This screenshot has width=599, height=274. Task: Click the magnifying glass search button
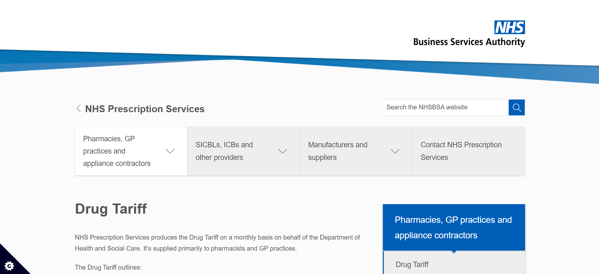pos(517,107)
